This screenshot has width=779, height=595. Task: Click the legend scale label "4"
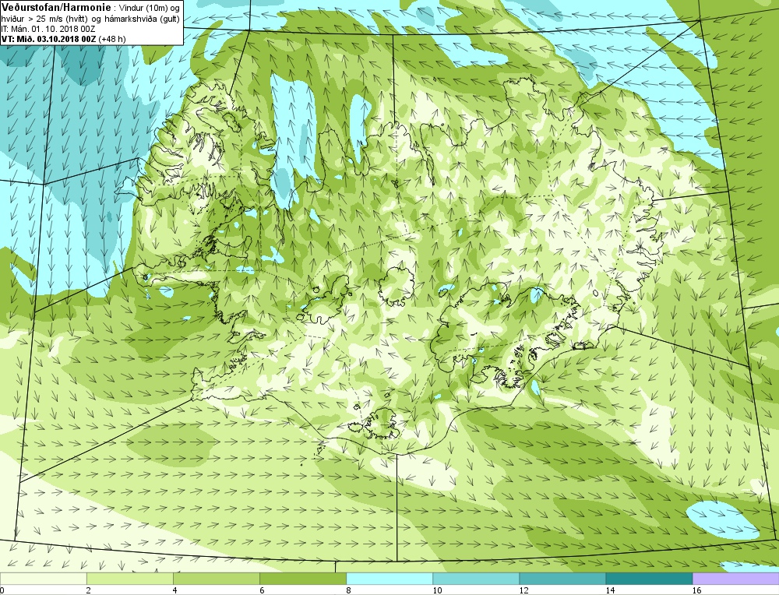(174, 590)
